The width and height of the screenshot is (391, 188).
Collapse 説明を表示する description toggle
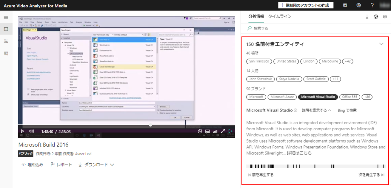pos(316,110)
